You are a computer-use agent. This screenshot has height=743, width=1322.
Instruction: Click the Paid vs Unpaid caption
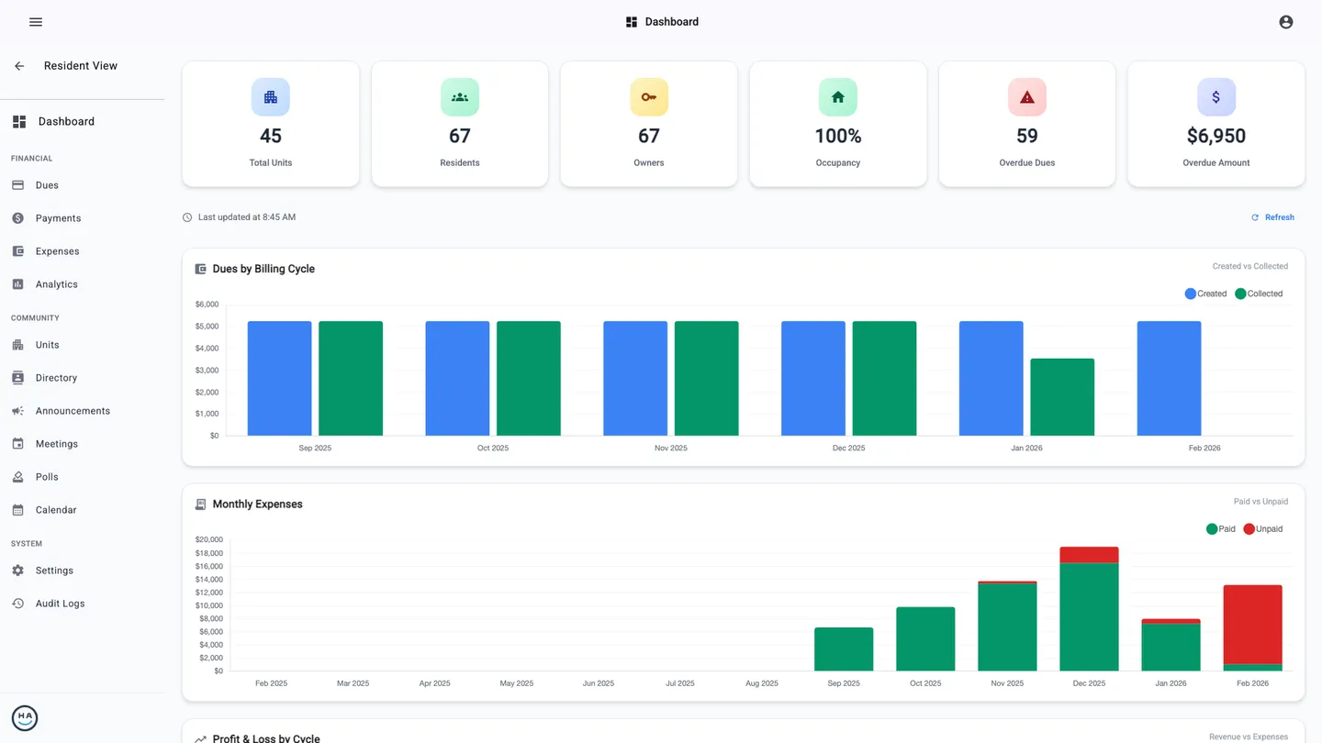point(1261,502)
